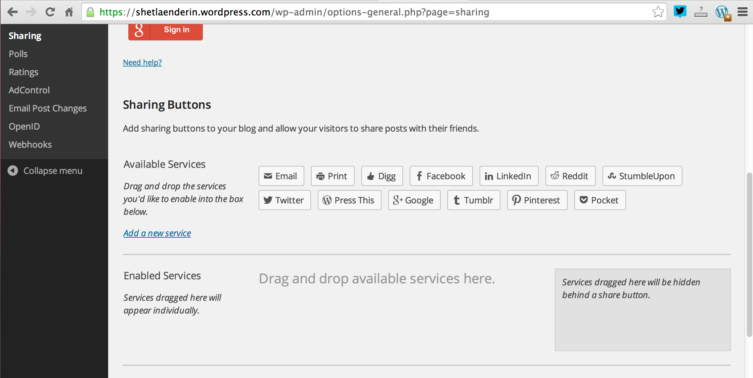Click the back navigation arrow

[12, 12]
